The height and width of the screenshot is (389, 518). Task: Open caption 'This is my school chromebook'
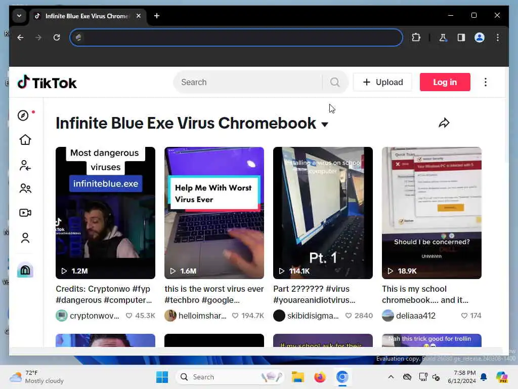pos(425,294)
